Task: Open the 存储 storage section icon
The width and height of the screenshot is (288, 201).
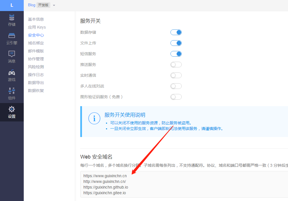Action: click(x=12, y=17)
